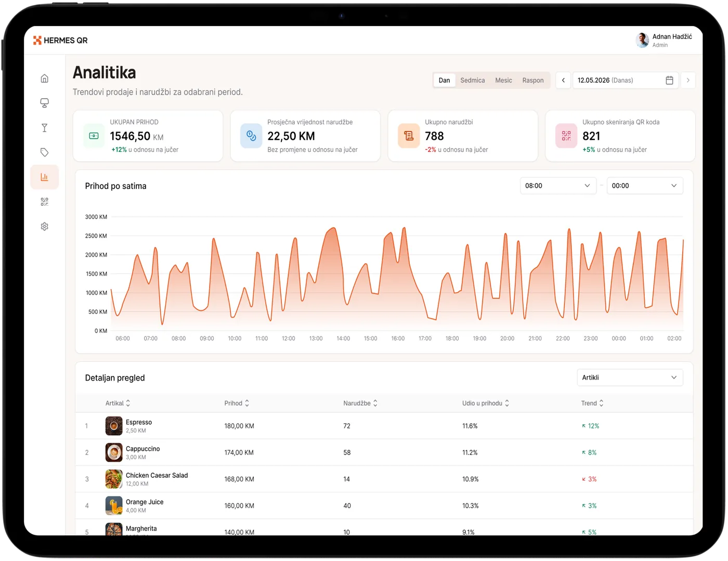Image resolution: width=728 pixels, height=561 pixels.
Task: Click the Orange Juice product thumbnail
Action: pos(114,505)
